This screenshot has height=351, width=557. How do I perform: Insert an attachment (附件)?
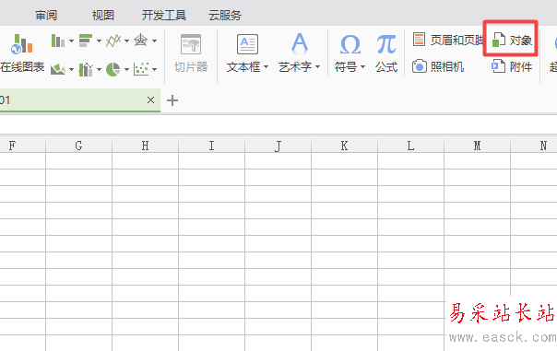point(512,66)
